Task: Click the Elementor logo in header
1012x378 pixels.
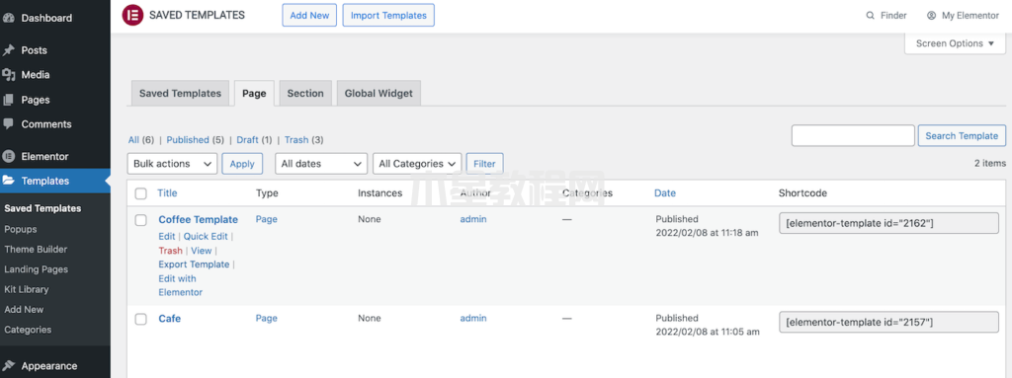Action: [132, 15]
